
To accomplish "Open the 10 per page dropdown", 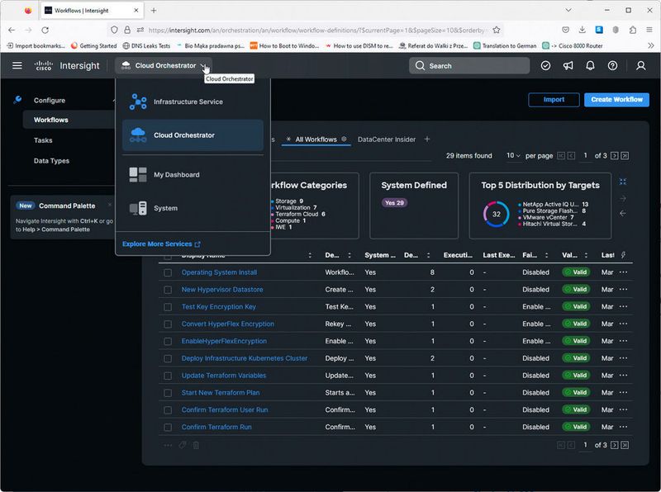I will [x=513, y=155].
